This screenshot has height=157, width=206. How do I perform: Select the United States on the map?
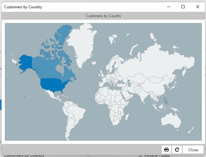pos(52,84)
